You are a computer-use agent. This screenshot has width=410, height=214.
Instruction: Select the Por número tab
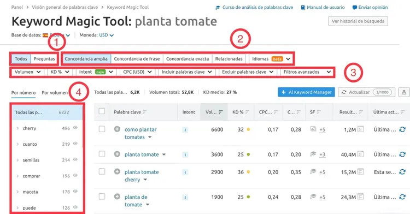point(24,93)
